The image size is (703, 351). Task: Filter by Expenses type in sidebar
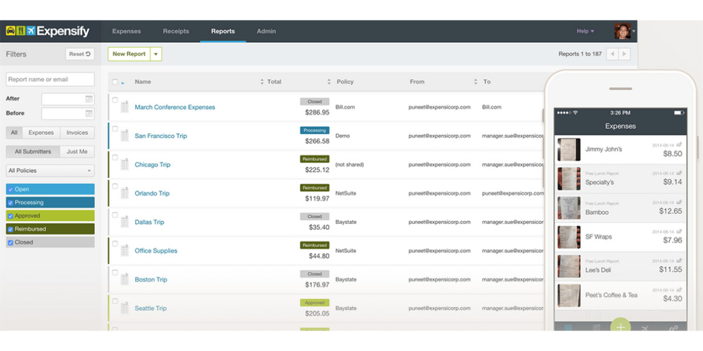point(41,133)
